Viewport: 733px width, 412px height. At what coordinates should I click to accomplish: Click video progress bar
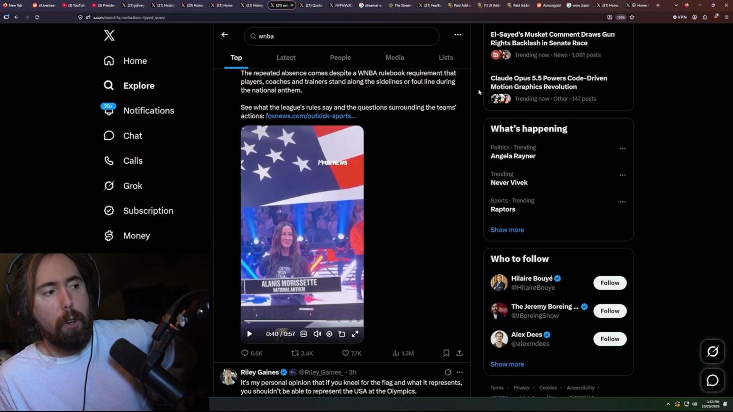(302, 321)
